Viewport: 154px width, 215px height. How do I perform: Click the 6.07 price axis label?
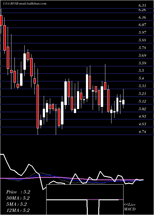click(x=142, y=25)
